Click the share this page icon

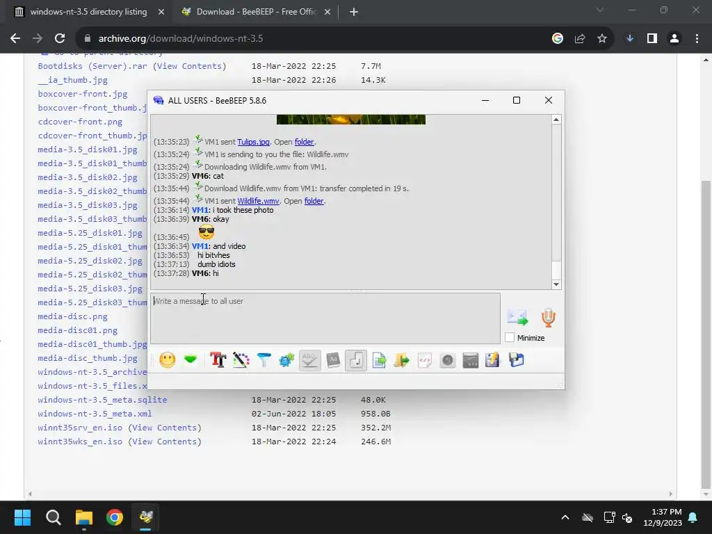580,39
